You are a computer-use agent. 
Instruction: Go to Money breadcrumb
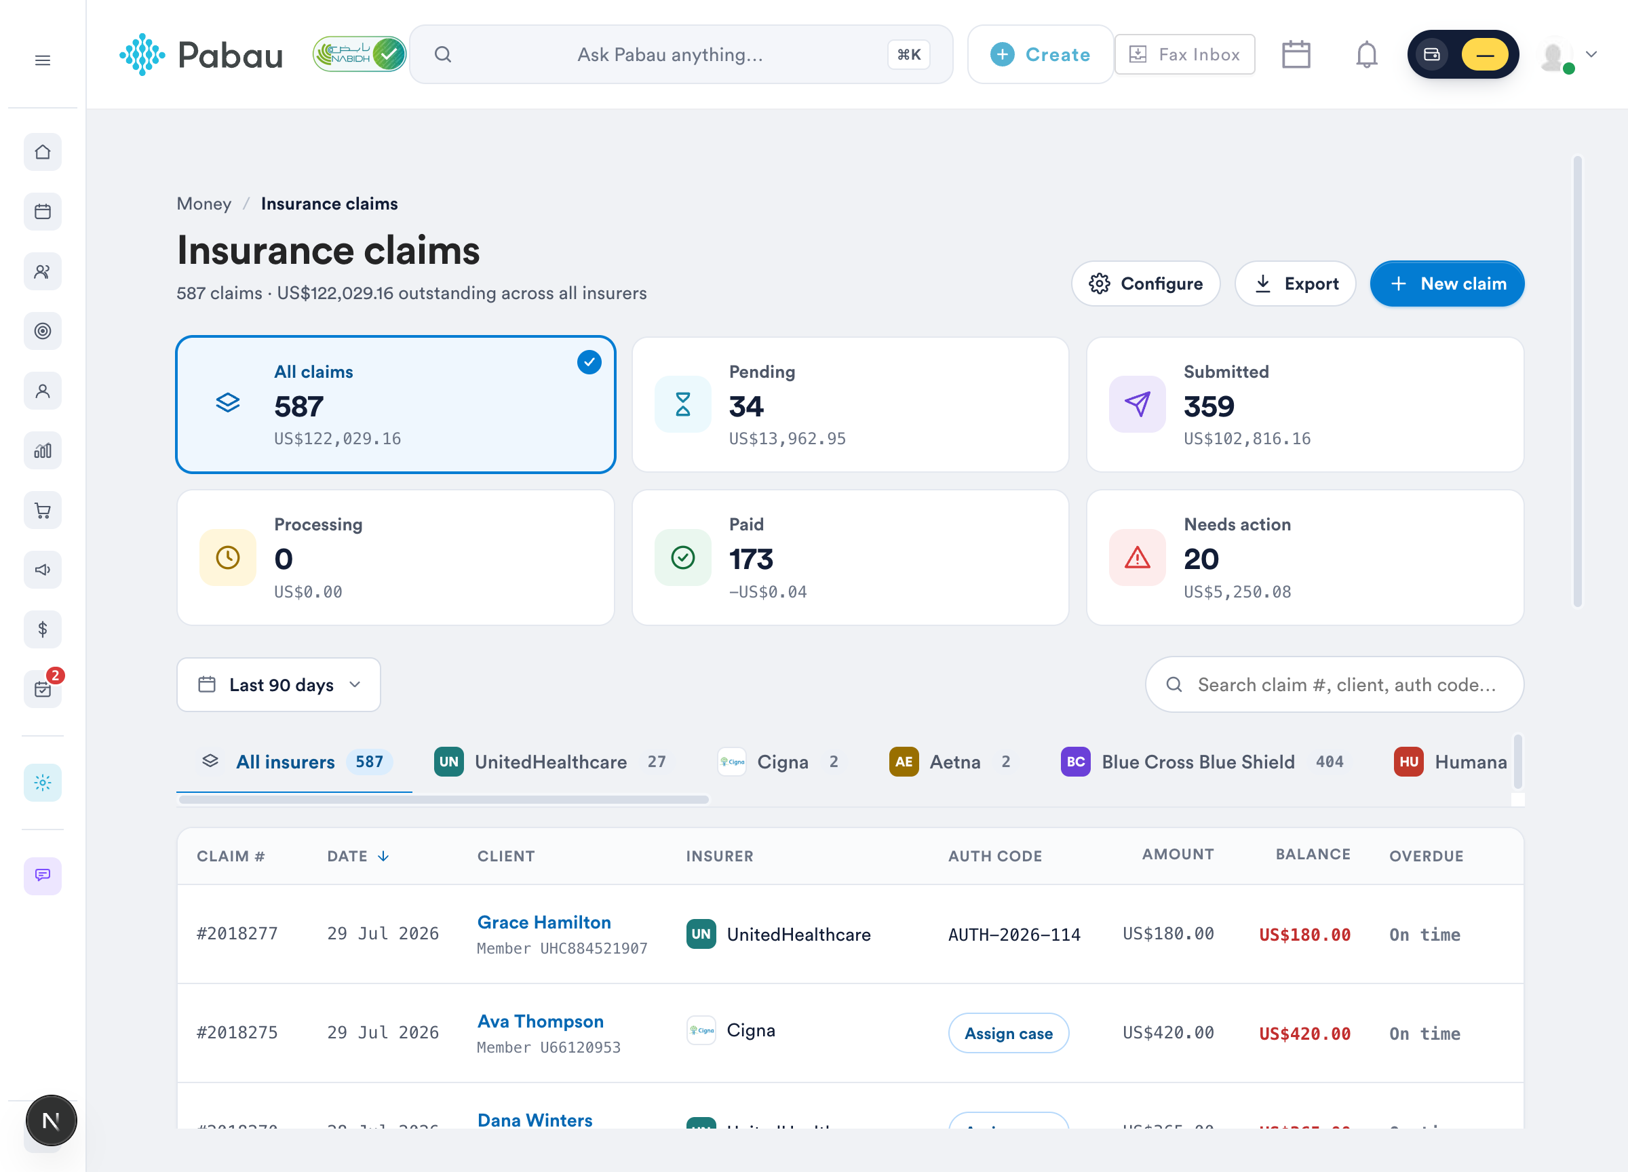[x=204, y=204]
